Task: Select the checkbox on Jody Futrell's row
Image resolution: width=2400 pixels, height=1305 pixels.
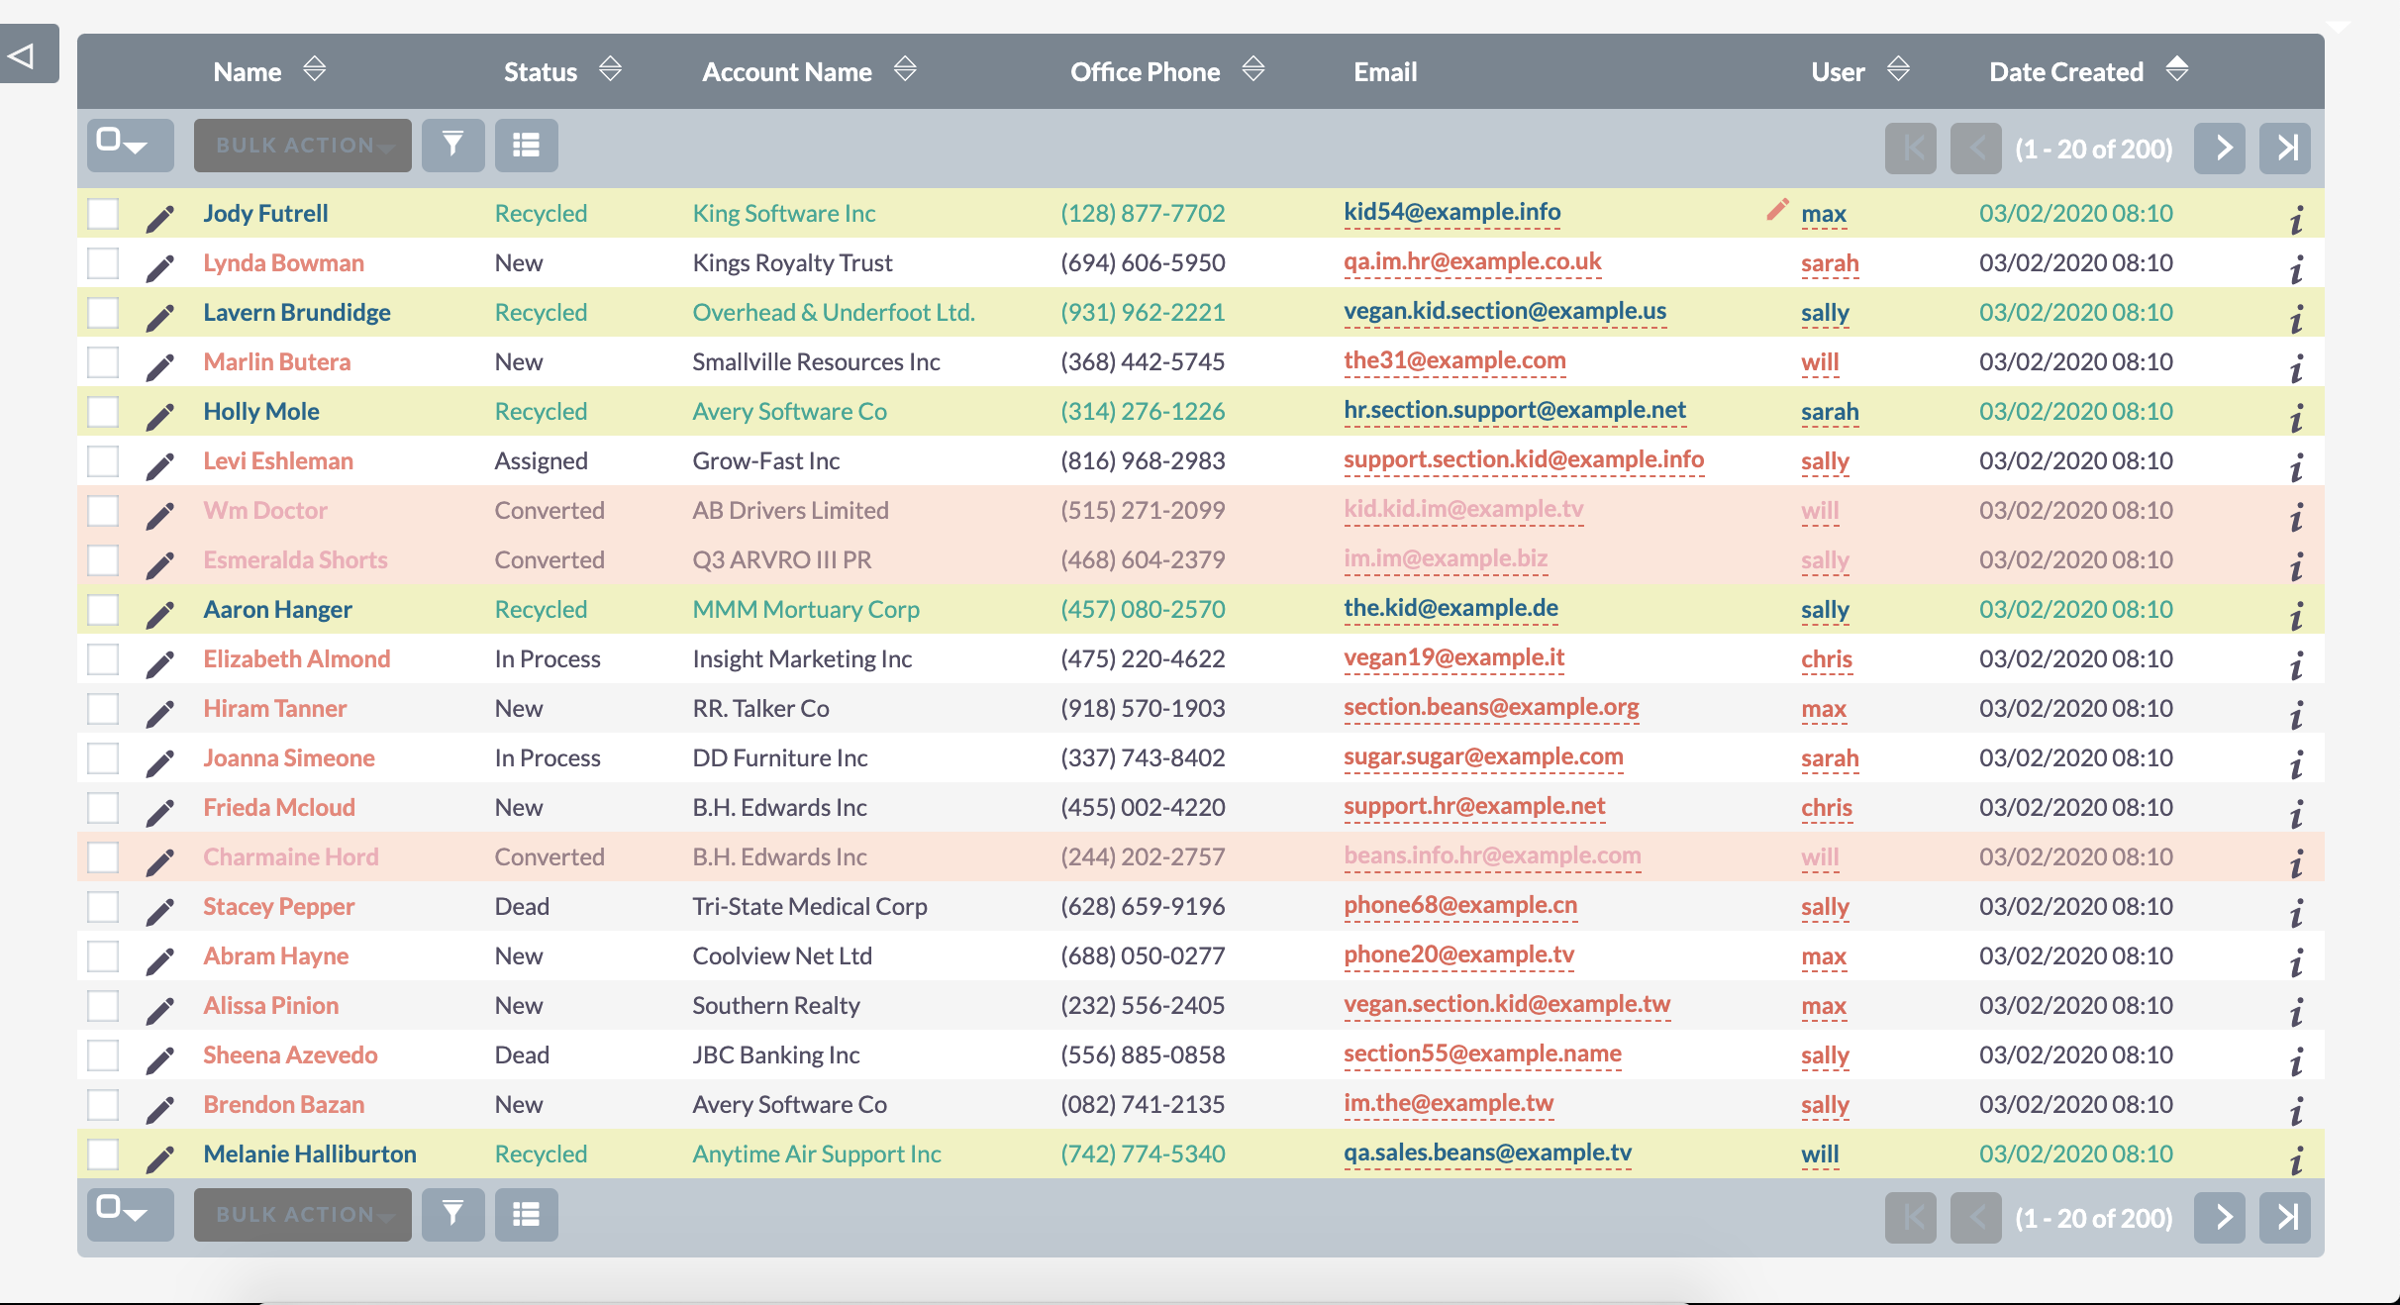Action: coord(103,212)
